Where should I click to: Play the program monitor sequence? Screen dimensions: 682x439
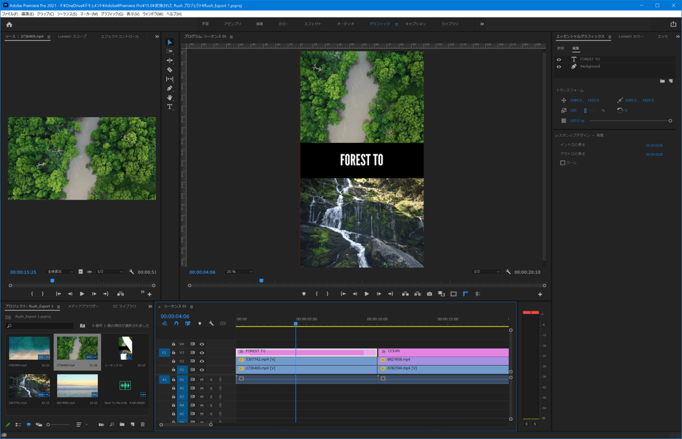click(366, 294)
